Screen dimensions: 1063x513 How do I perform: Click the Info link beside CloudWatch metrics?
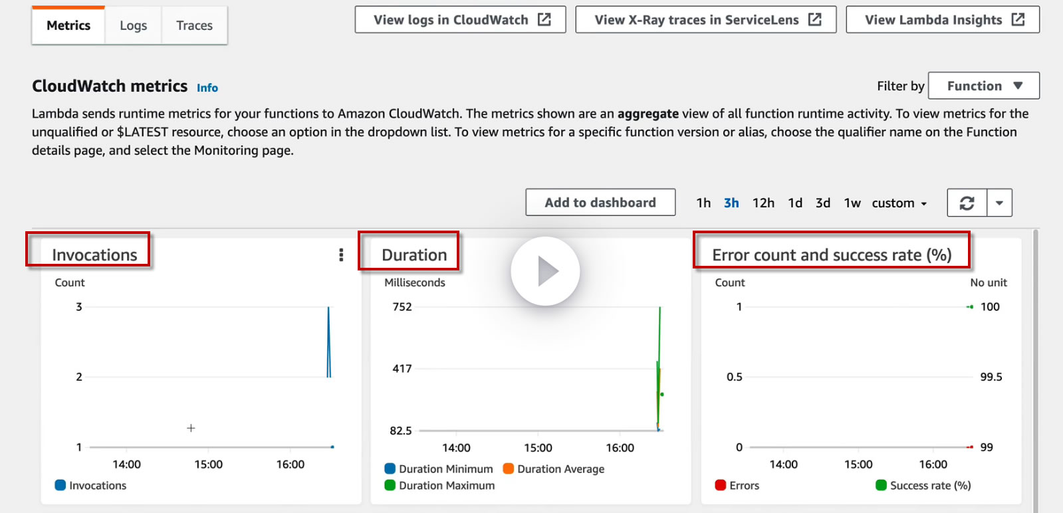[x=207, y=88]
